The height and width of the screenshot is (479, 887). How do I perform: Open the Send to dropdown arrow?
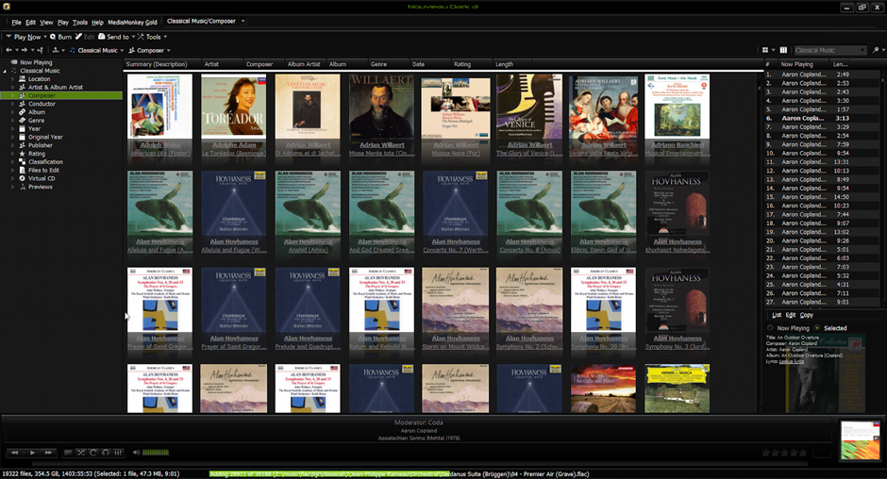tap(133, 37)
